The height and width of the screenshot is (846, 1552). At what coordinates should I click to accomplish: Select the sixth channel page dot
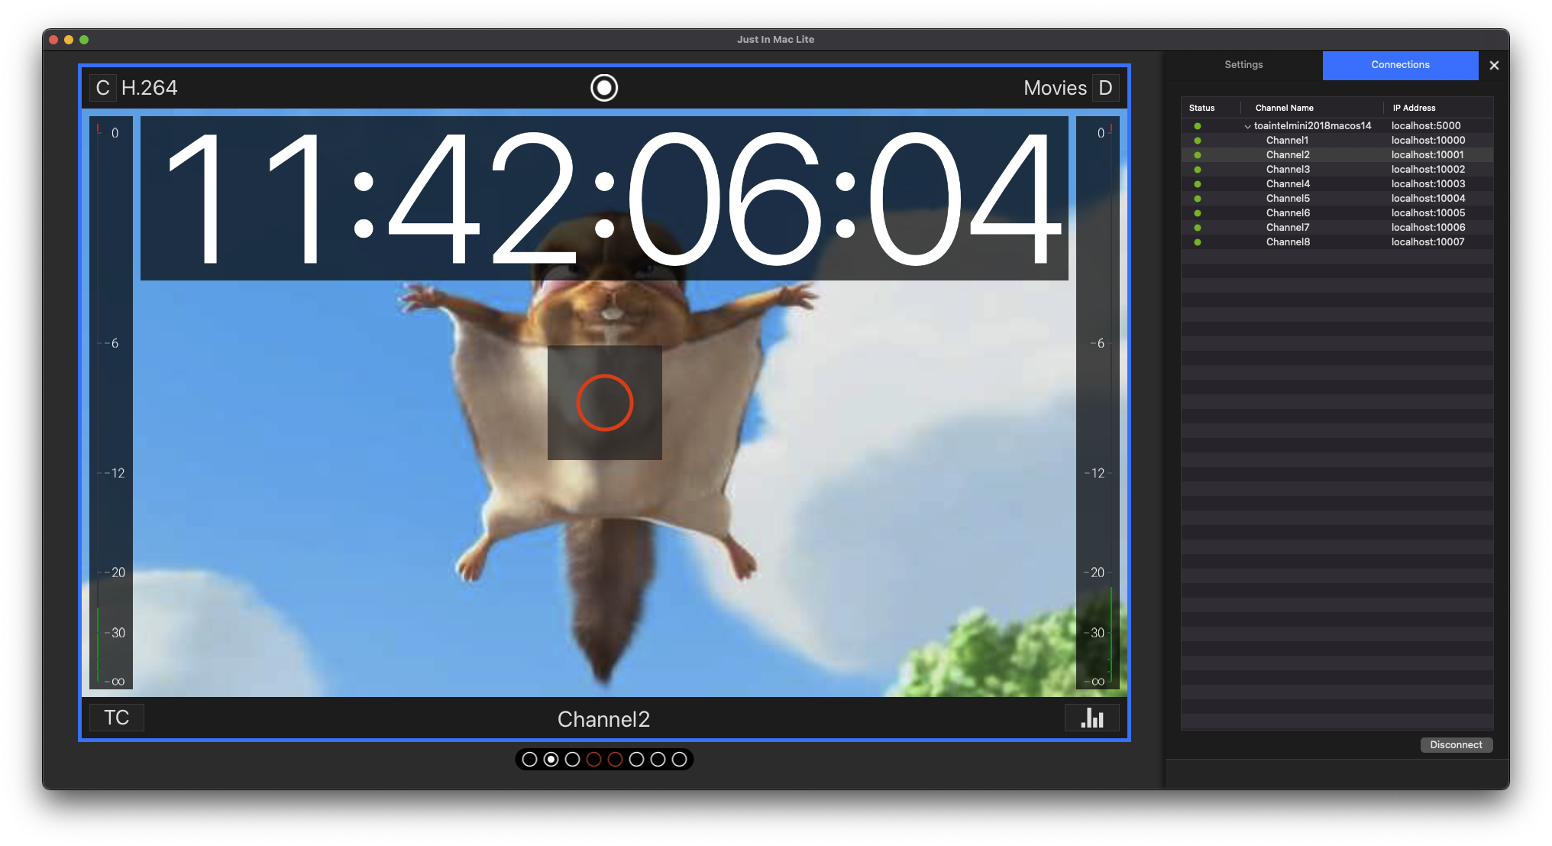636,760
